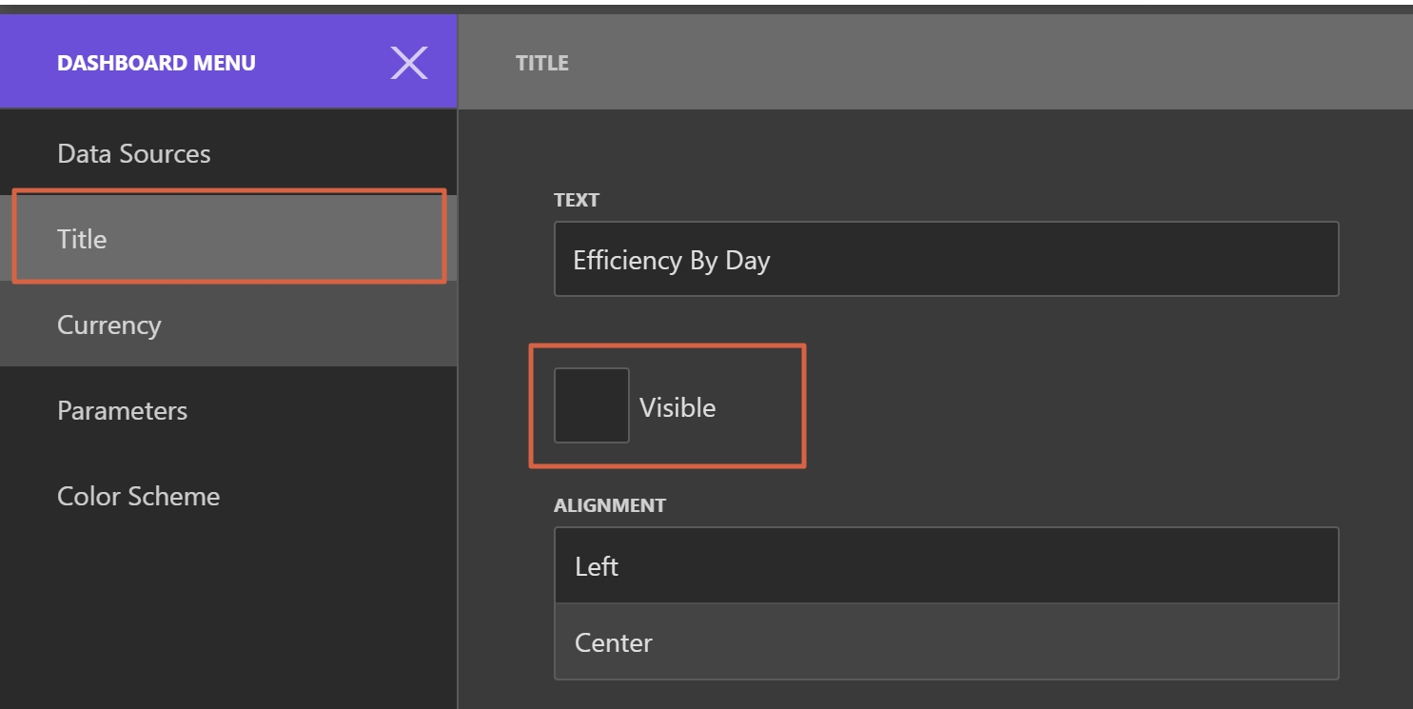Choose Center alignment for the title

point(946,642)
